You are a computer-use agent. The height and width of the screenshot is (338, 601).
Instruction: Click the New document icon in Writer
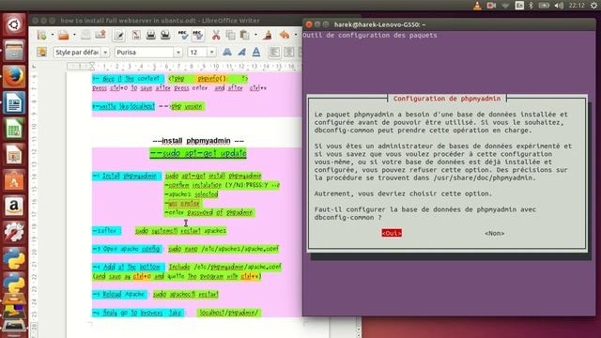(x=41, y=36)
